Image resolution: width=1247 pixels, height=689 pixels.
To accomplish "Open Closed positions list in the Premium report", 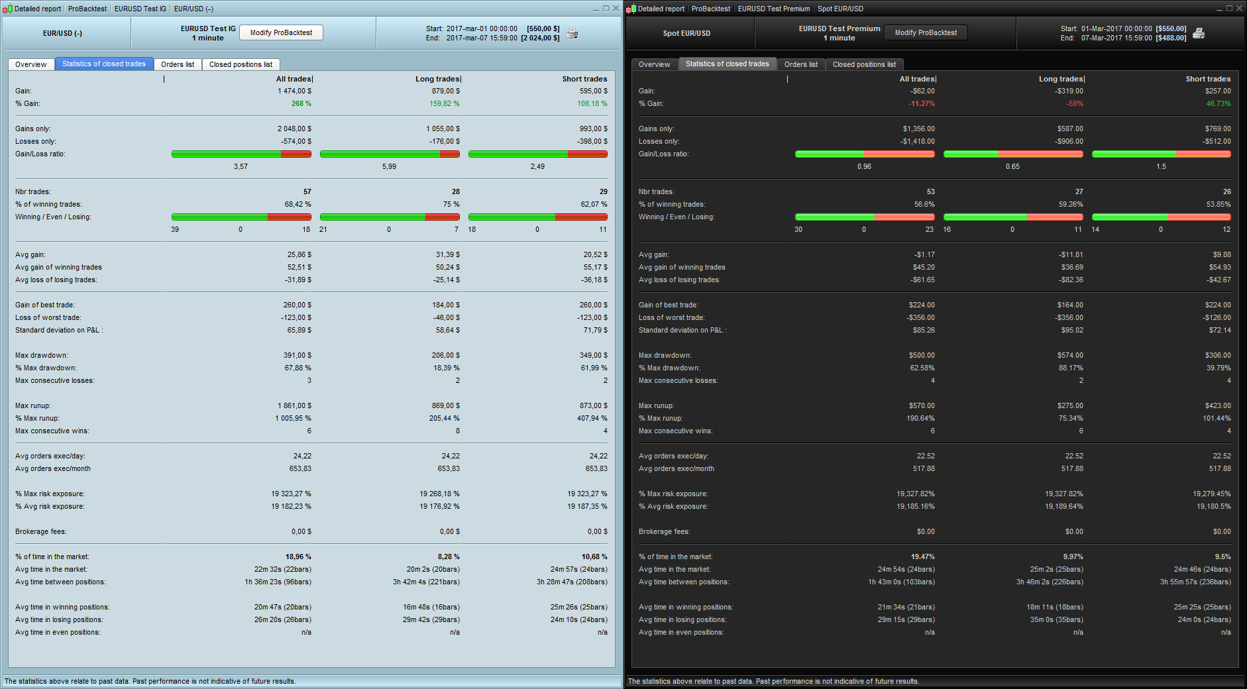I will pyautogui.click(x=864, y=64).
